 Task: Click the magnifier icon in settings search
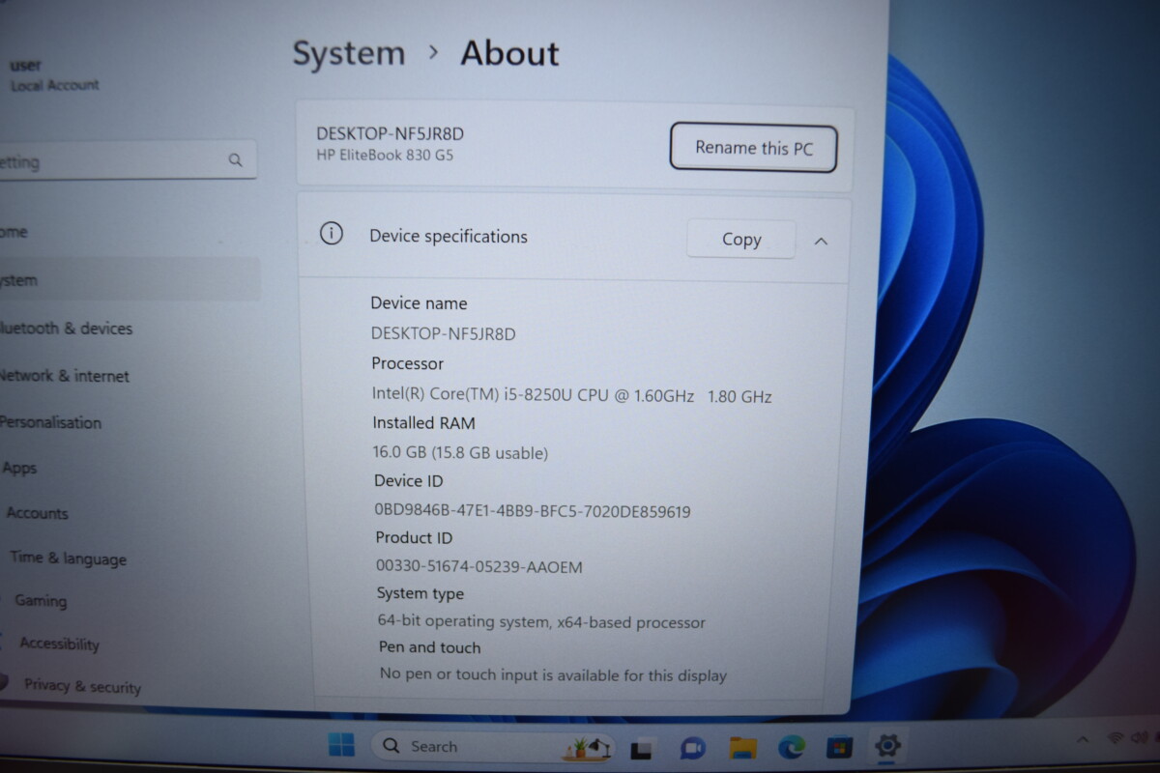coord(236,159)
